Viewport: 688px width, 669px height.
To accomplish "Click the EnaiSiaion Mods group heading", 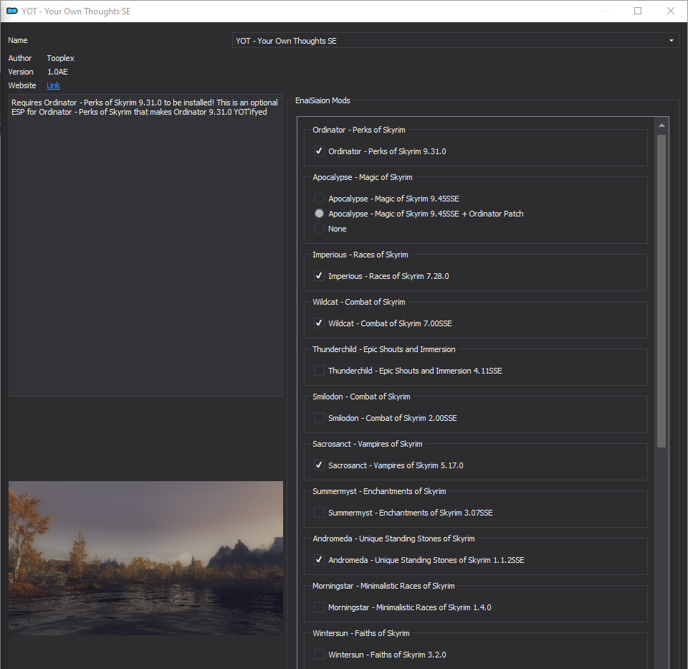I will coord(322,100).
